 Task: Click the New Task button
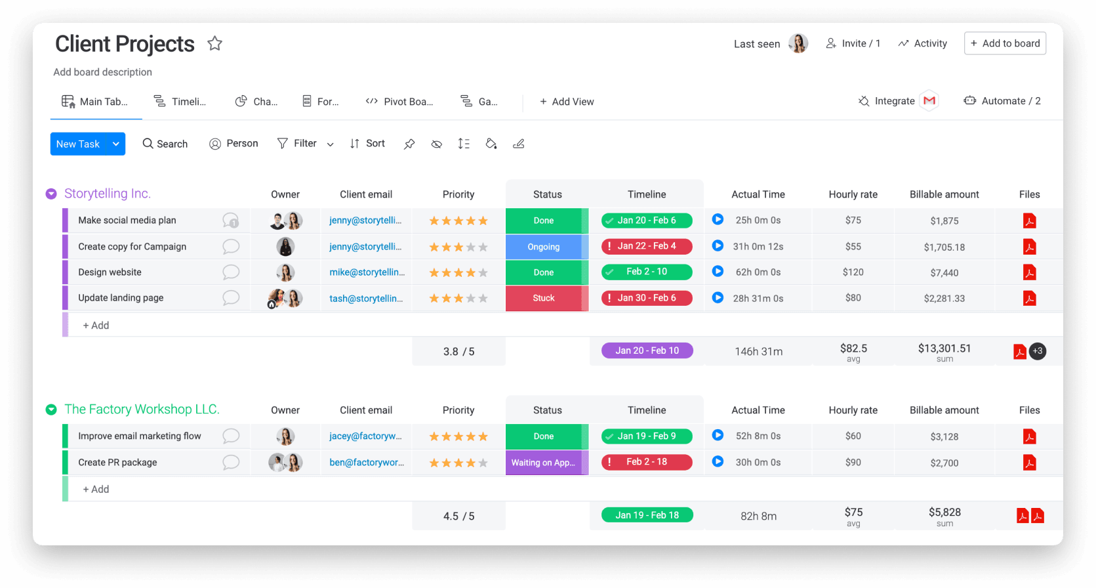[x=78, y=144]
